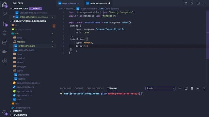Maximize the terminal panel size
Screen dimensions: 209x117
pos(198,88)
